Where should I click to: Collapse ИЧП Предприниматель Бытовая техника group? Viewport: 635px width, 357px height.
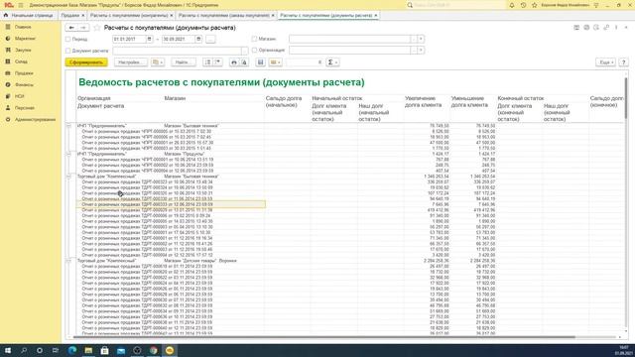pyautogui.click(x=68, y=126)
